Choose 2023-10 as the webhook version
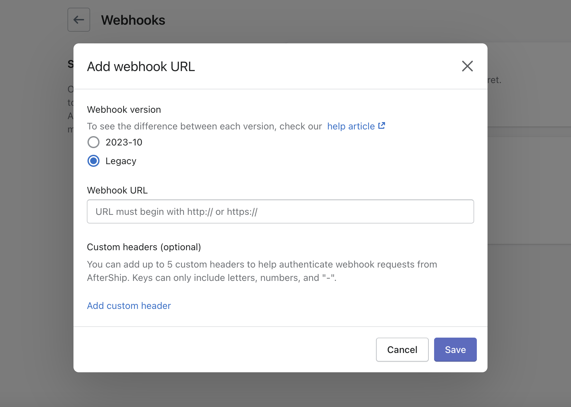Image resolution: width=571 pixels, height=407 pixels. coord(93,142)
